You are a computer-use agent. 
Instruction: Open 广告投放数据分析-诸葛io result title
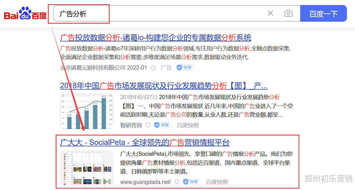point(156,37)
